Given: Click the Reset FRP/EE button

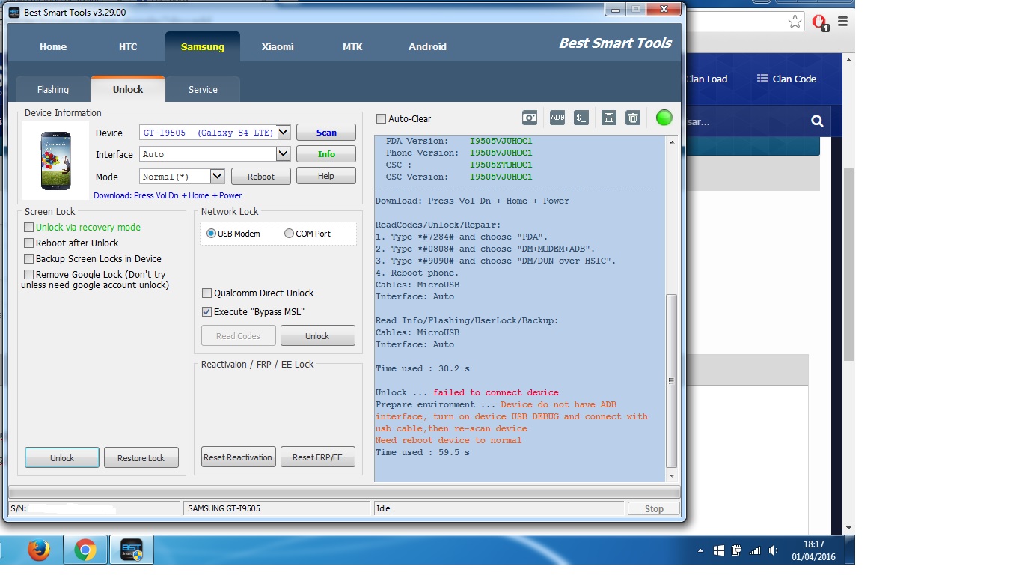Looking at the screenshot, I should point(317,457).
